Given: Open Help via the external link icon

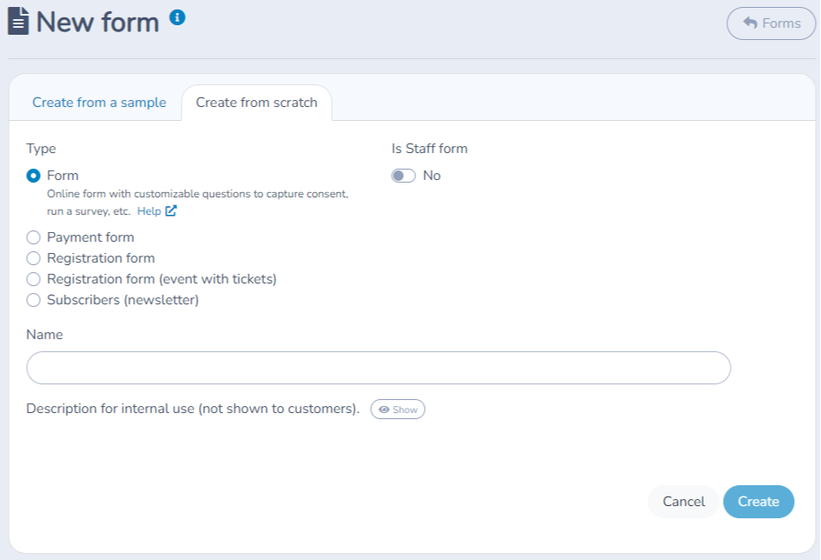Looking at the screenshot, I should coord(170,210).
